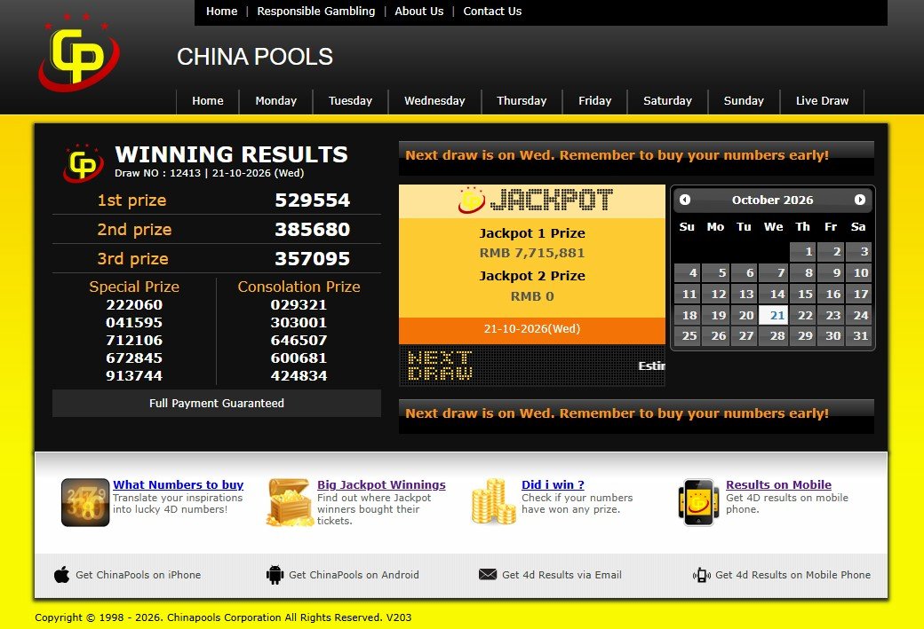Screen dimensions: 924x629
Task: Select the Friday tab
Action: click(x=594, y=101)
